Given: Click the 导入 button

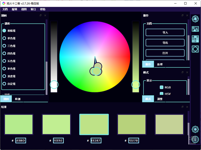Looking at the screenshot, I should pyautogui.click(x=165, y=33).
